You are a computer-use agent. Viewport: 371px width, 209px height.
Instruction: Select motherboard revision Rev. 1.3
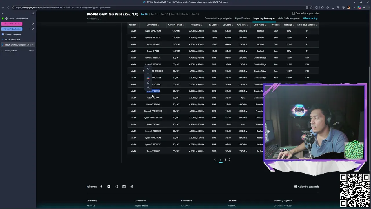(174, 14)
